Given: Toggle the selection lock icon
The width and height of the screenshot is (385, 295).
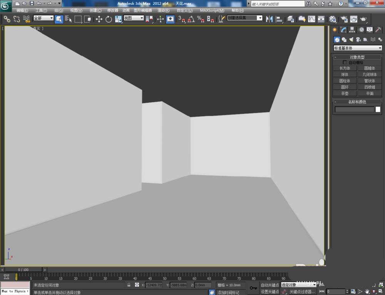Looking at the screenshot, I should 129,285.
